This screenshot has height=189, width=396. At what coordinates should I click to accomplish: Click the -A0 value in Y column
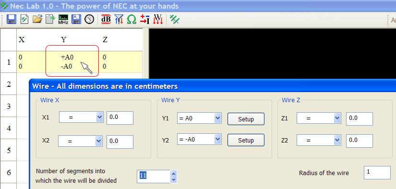pos(67,67)
